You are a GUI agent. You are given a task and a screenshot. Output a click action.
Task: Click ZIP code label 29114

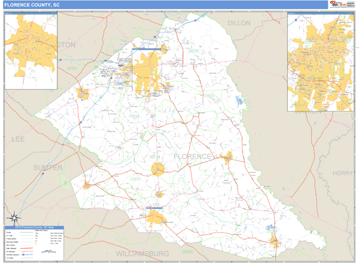click(x=87, y=176)
